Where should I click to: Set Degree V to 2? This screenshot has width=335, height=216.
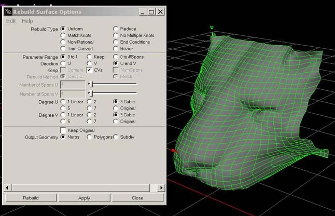(89, 115)
